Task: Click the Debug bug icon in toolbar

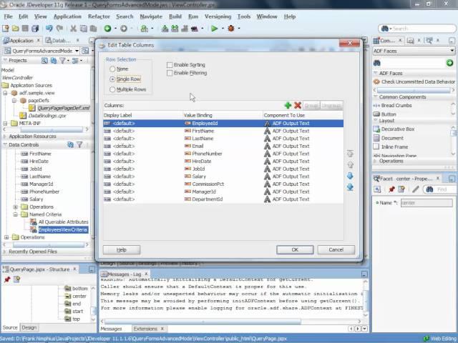Action: (231, 29)
